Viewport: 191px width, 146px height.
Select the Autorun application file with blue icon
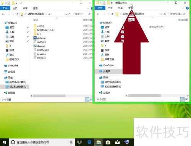coord(40,38)
